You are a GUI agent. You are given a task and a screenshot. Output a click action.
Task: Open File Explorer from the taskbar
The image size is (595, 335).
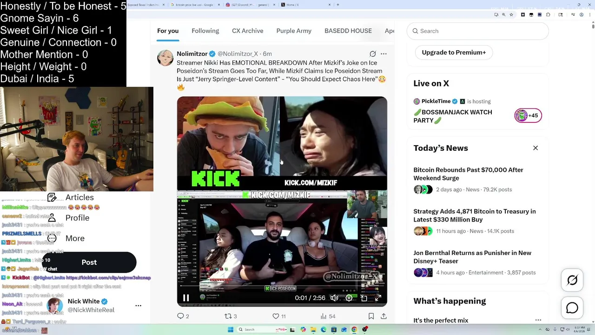point(313,329)
